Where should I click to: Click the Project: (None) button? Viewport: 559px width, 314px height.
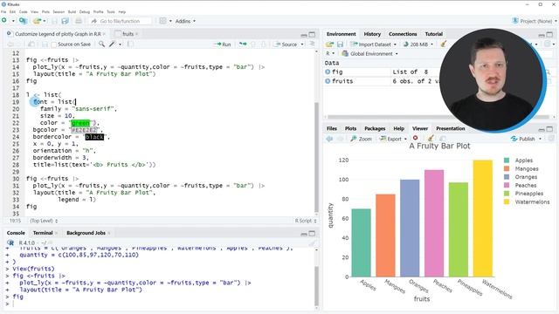pos(535,21)
